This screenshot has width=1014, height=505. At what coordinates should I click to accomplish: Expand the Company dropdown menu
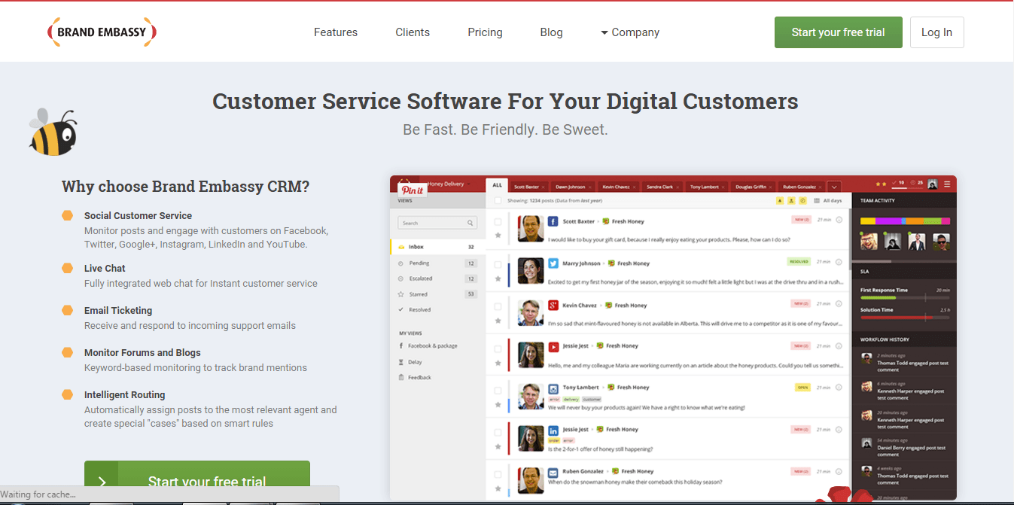(x=629, y=32)
